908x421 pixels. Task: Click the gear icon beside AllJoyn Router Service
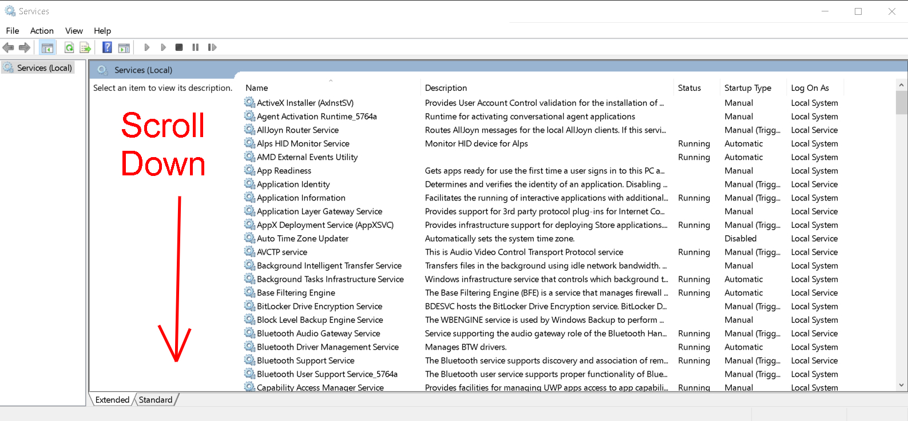pos(249,130)
